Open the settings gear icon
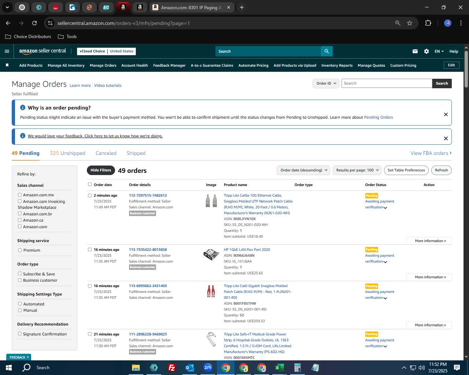 [426, 51]
